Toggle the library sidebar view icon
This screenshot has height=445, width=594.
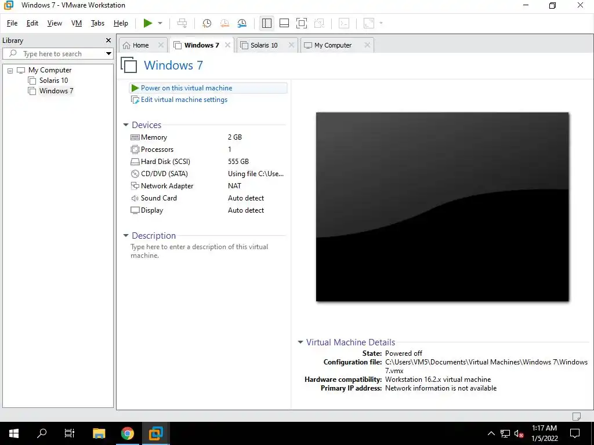click(267, 23)
